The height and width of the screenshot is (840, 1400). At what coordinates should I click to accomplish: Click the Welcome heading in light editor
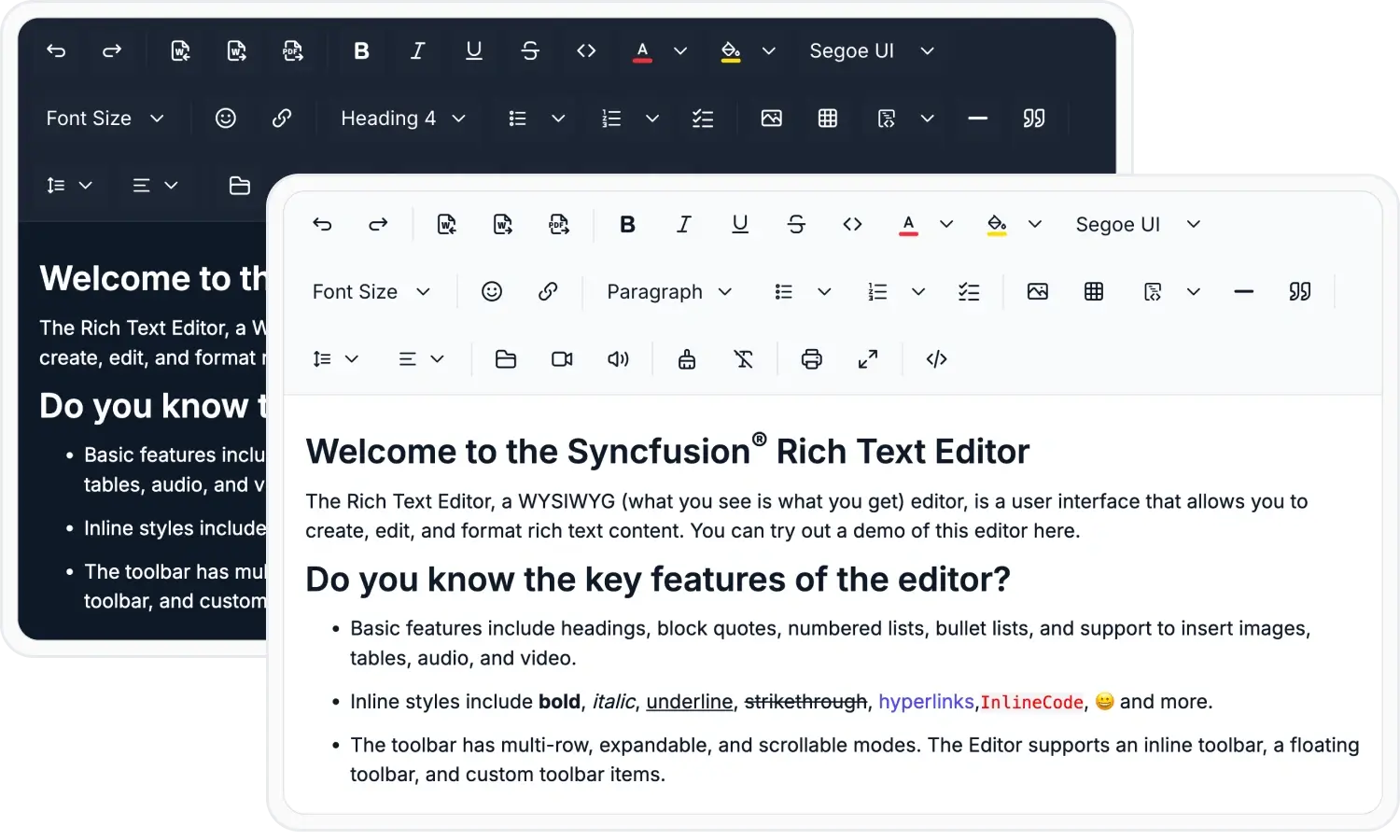667,451
